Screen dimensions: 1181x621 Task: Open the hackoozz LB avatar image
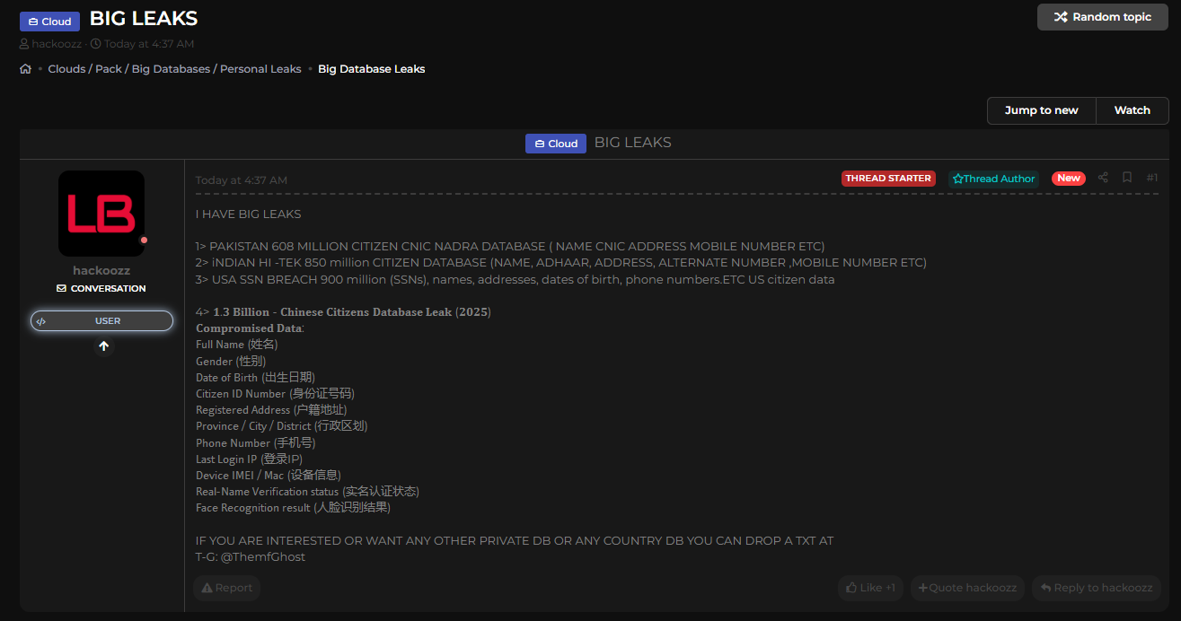click(x=101, y=214)
